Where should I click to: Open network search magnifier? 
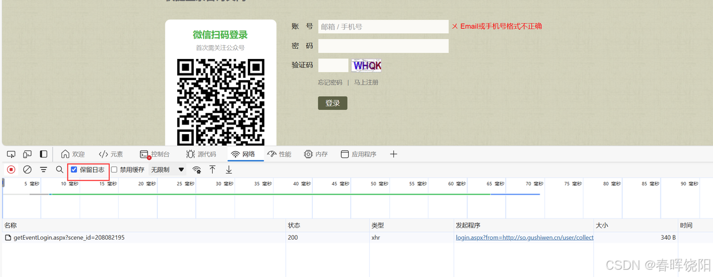point(60,170)
